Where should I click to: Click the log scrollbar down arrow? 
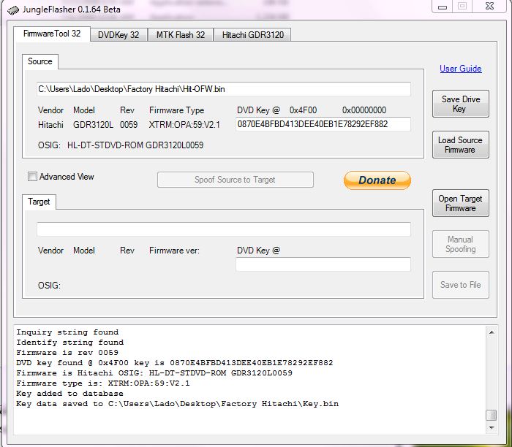(x=492, y=427)
